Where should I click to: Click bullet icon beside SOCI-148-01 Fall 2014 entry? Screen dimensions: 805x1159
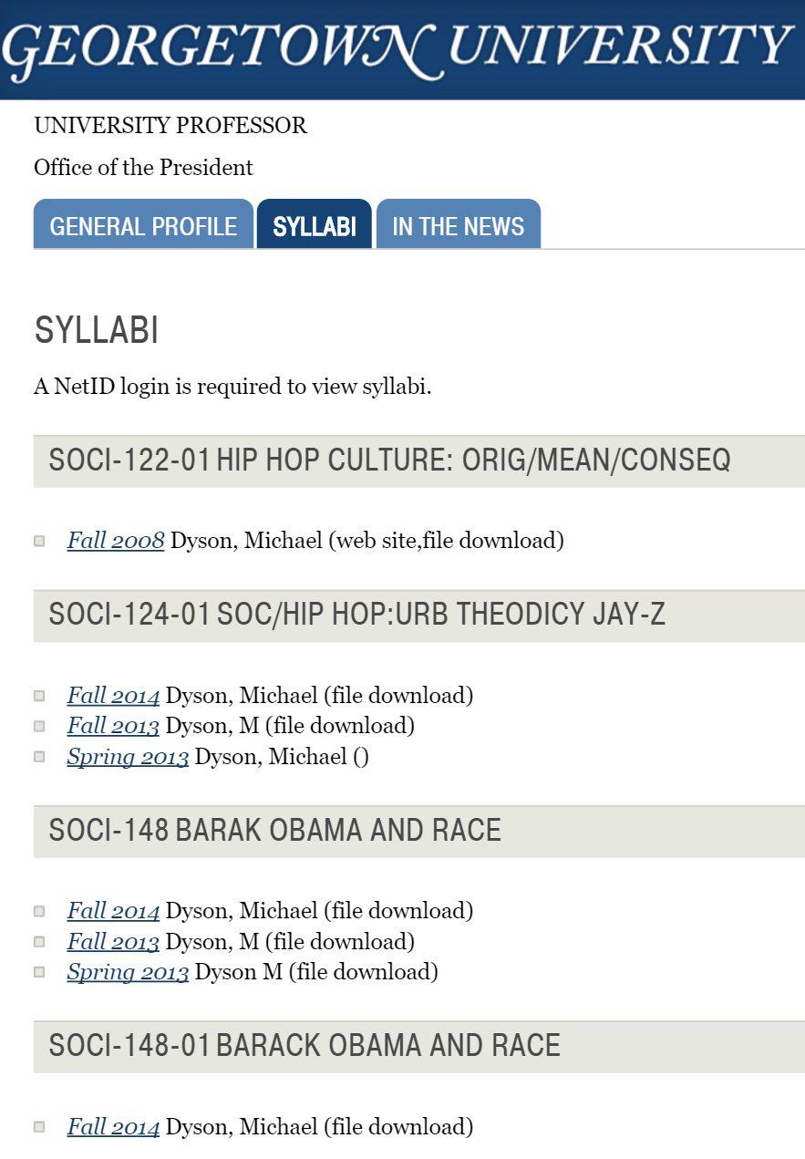tap(39, 1126)
